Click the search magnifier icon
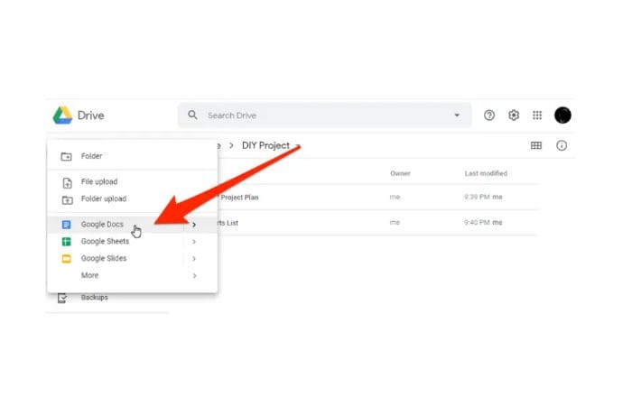This screenshot has width=632, height=406. [192, 115]
